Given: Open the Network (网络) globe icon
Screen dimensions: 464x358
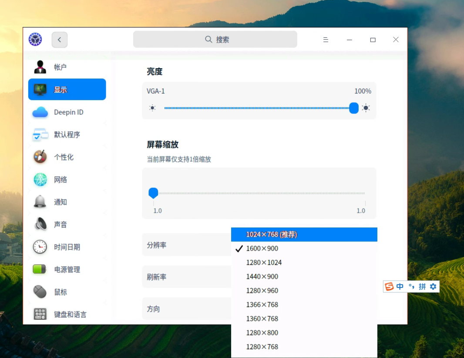Looking at the screenshot, I should [x=40, y=180].
